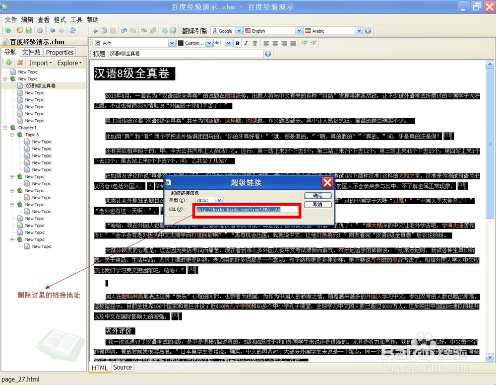Click the insert table icon
This screenshot has height=385, width=496.
[x=173, y=31]
